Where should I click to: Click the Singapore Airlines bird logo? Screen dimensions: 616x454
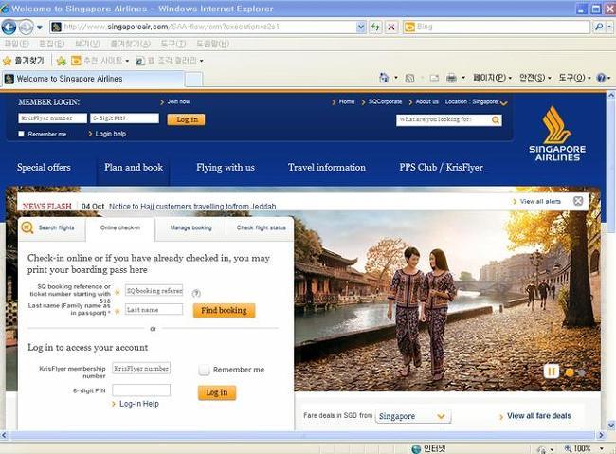[x=557, y=134]
